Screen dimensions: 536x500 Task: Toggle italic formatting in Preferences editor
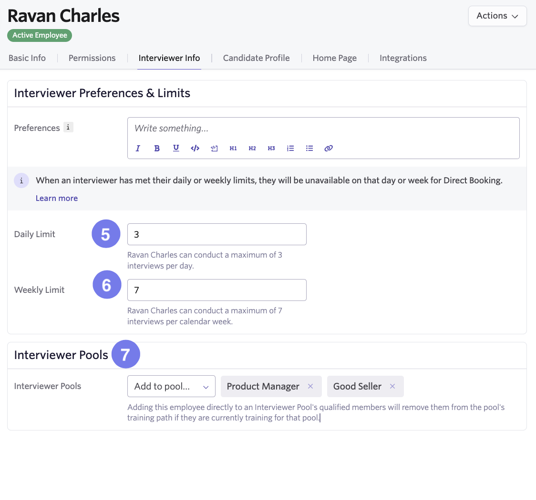click(x=138, y=148)
